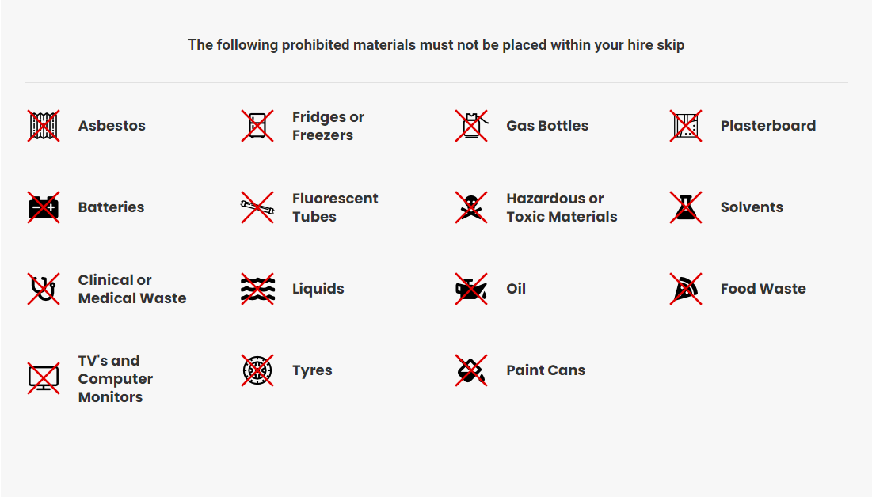Click the crossed-out TV monitor icon
The image size is (872, 497).
tap(44, 378)
